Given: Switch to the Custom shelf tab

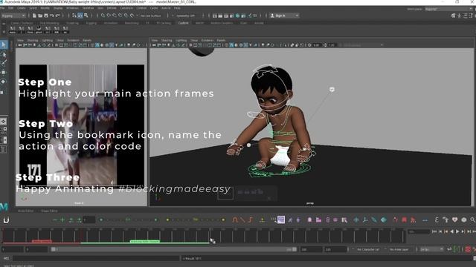Looking at the screenshot, I should pyautogui.click(x=183, y=23).
